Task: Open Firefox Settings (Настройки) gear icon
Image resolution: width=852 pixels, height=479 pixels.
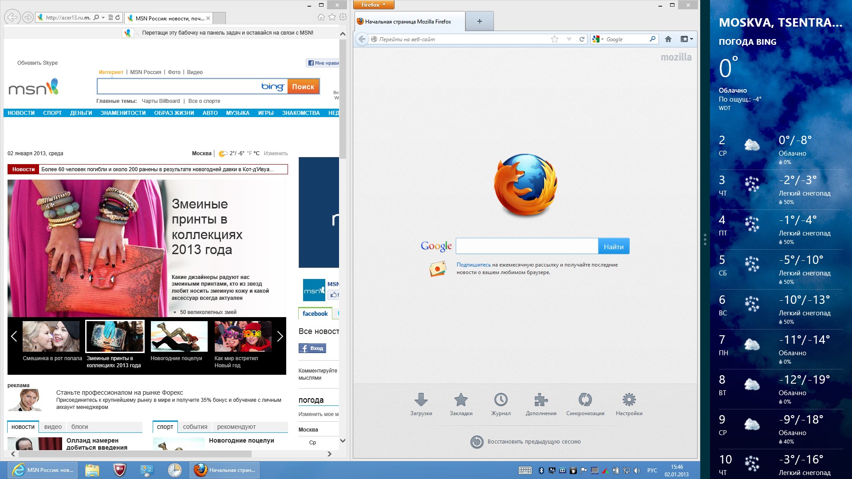Action: (x=629, y=400)
